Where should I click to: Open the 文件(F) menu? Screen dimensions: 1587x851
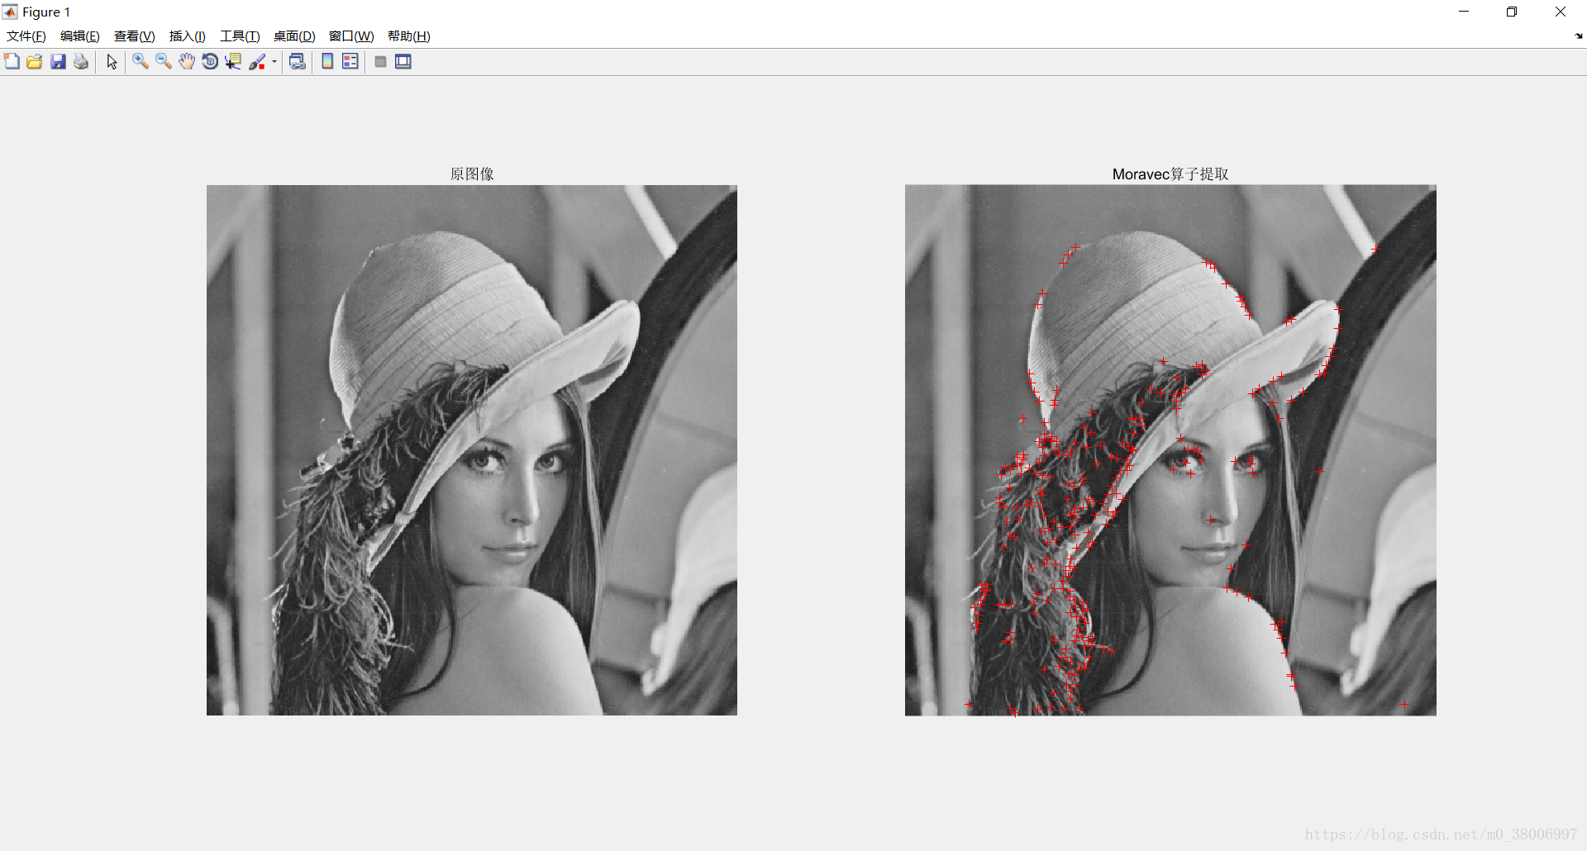[26, 36]
